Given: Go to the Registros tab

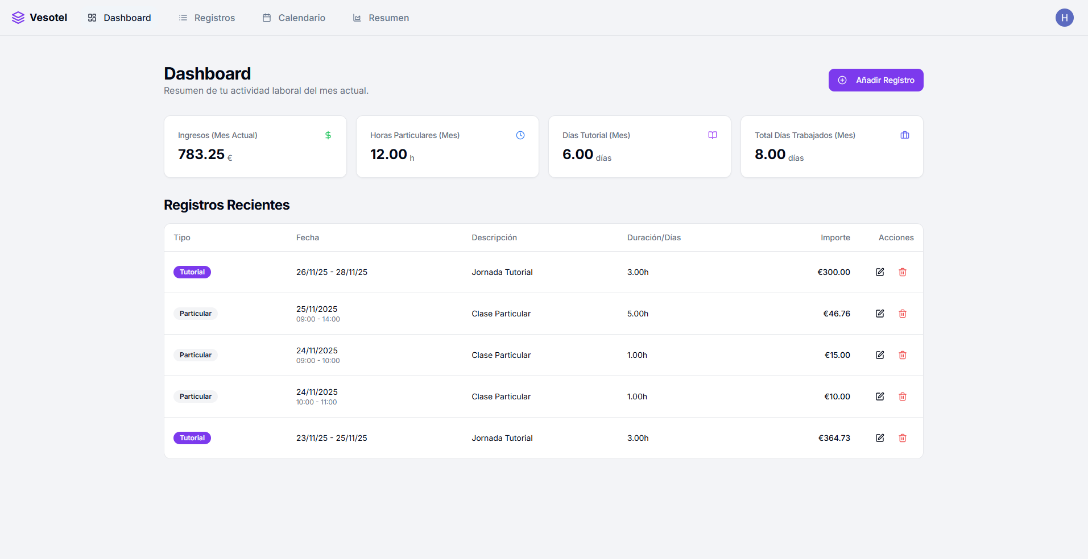Looking at the screenshot, I should tap(207, 18).
